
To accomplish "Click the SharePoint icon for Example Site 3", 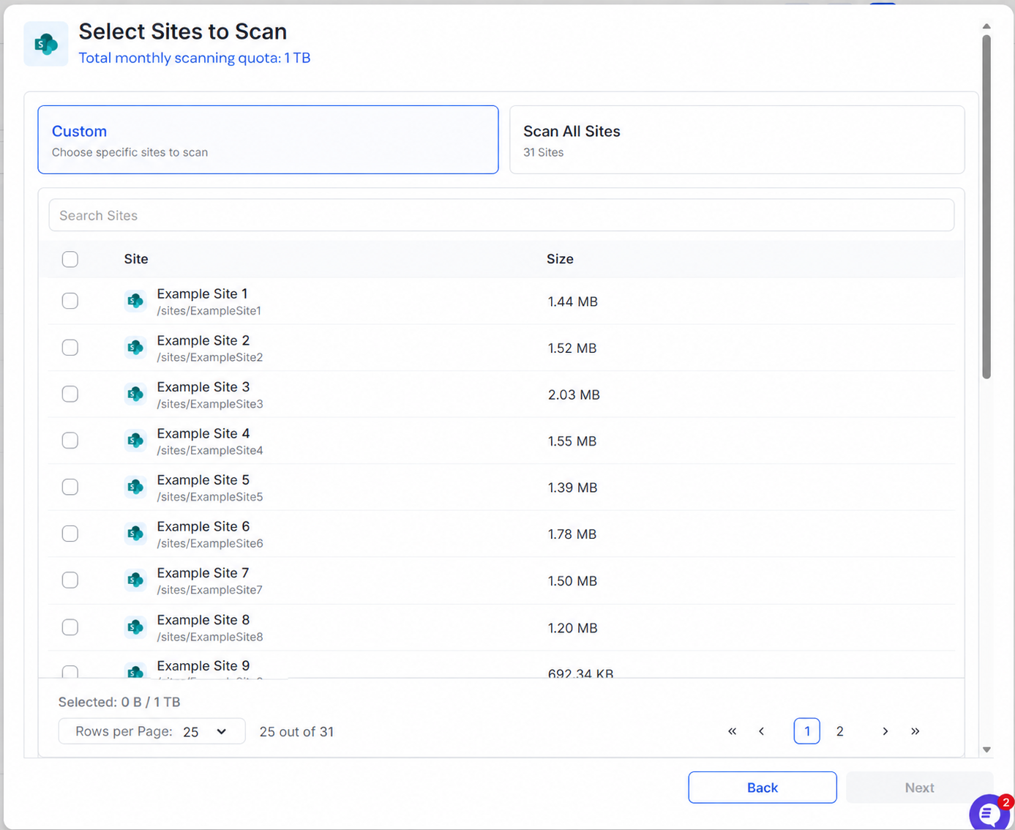I will (135, 394).
